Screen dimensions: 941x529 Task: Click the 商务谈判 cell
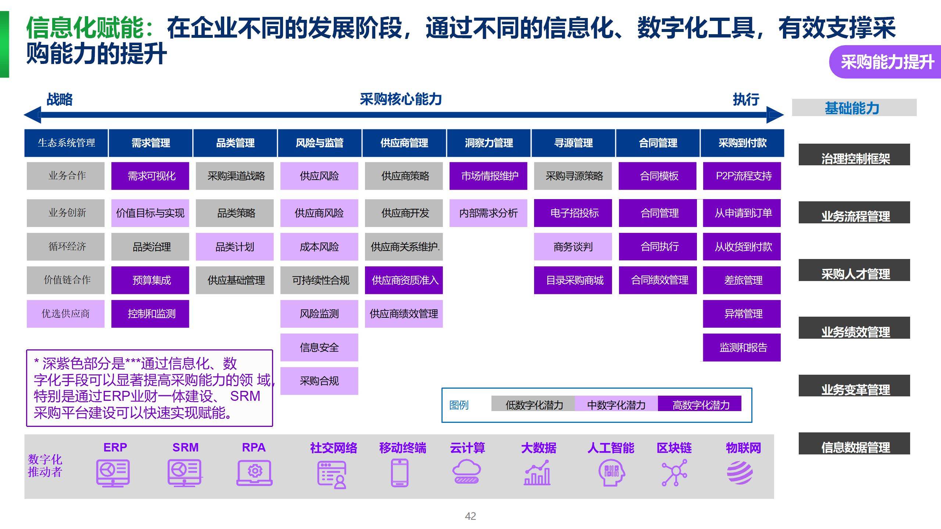573,246
